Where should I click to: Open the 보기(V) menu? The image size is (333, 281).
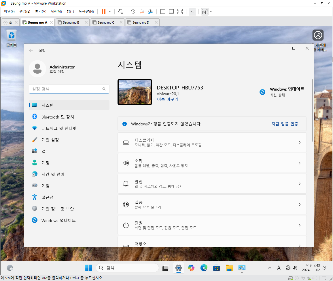pos(41,12)
